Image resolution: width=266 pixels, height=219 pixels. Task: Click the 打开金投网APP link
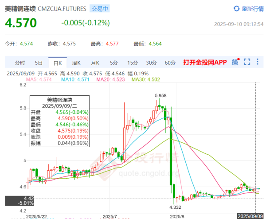pos(205,63)
